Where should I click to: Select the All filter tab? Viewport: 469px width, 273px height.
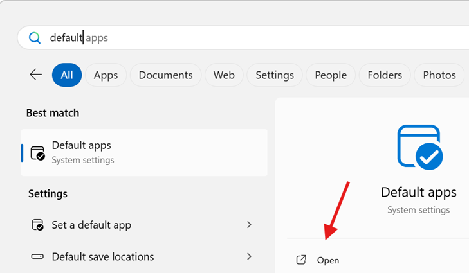point(67,75)
